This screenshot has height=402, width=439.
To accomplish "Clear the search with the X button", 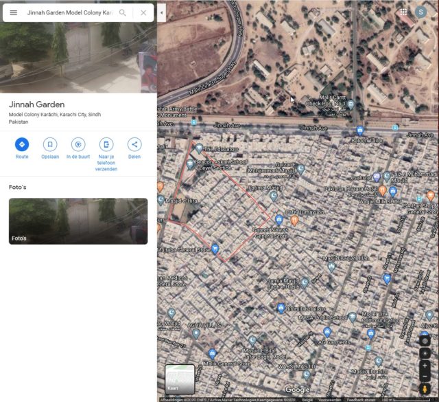I will pyautogui.click(x=143, y=12).
